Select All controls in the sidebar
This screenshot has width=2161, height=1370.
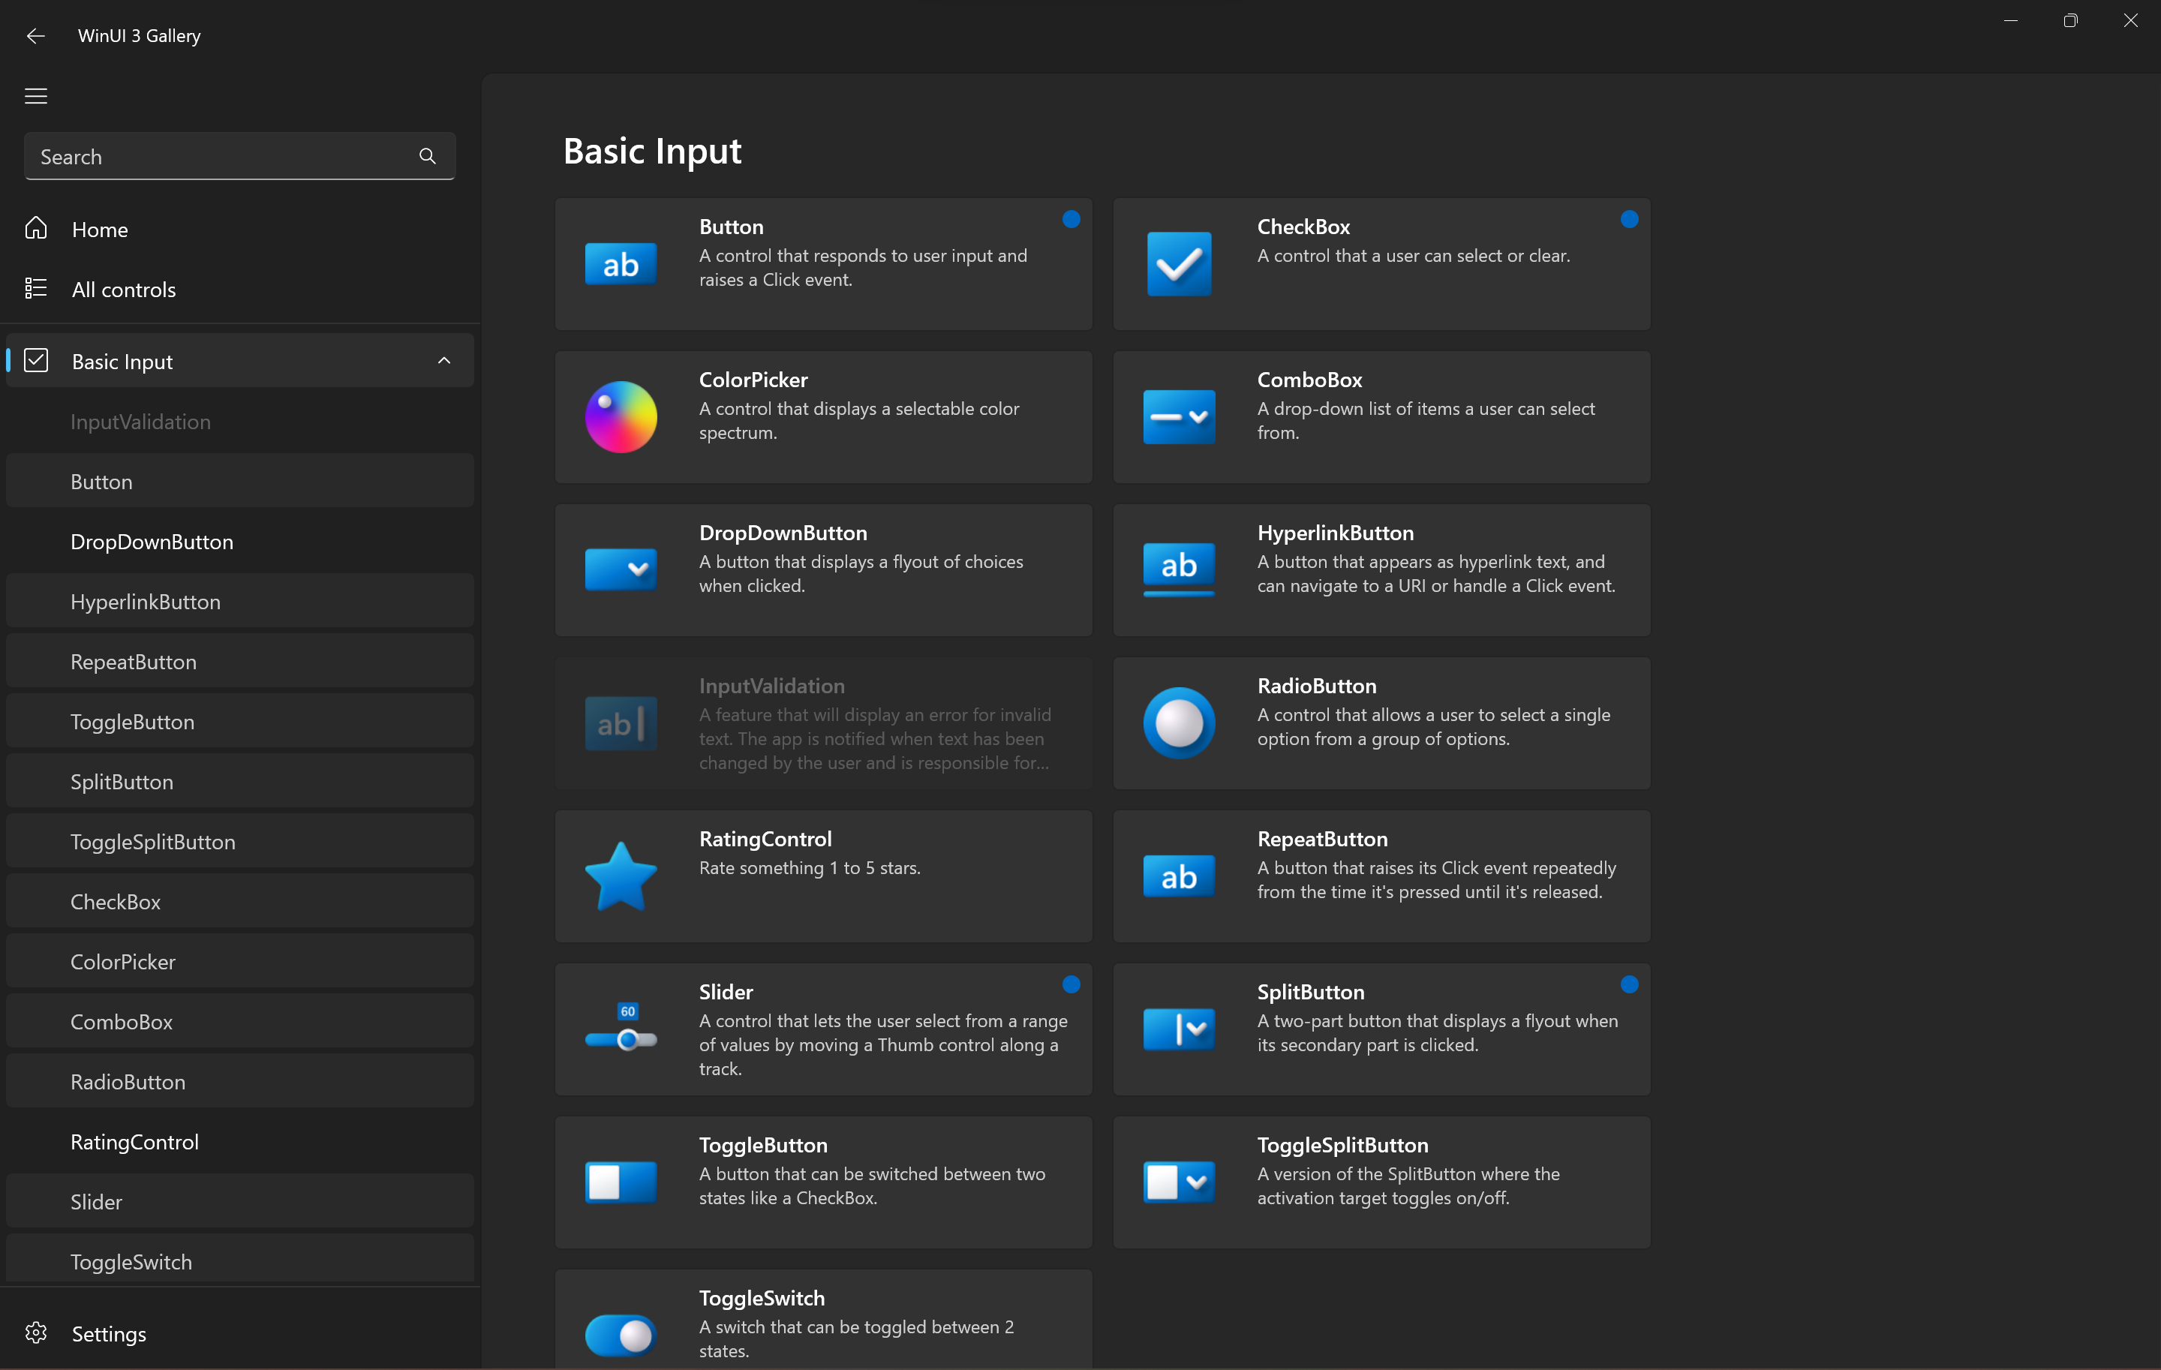tap(124, 289)
